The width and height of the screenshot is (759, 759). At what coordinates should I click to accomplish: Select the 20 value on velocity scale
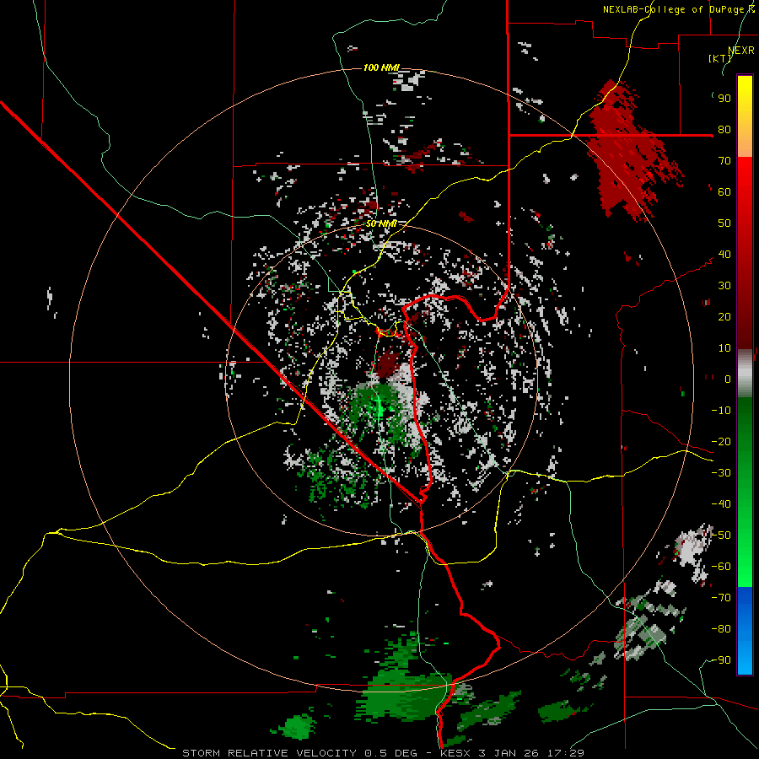[724, 317]
